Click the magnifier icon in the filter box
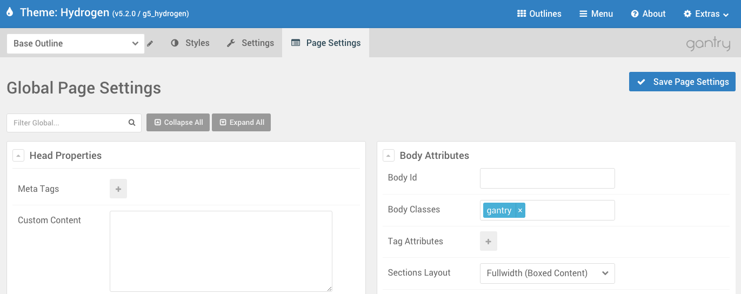The height and width of the screenshot is (294, 741). [x=132, y=123]
